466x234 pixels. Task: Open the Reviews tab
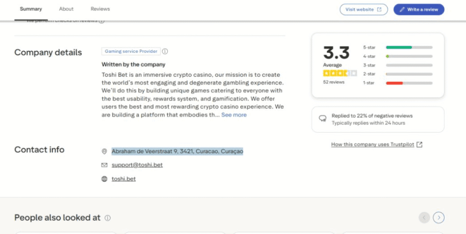click(x=100, y=9)
